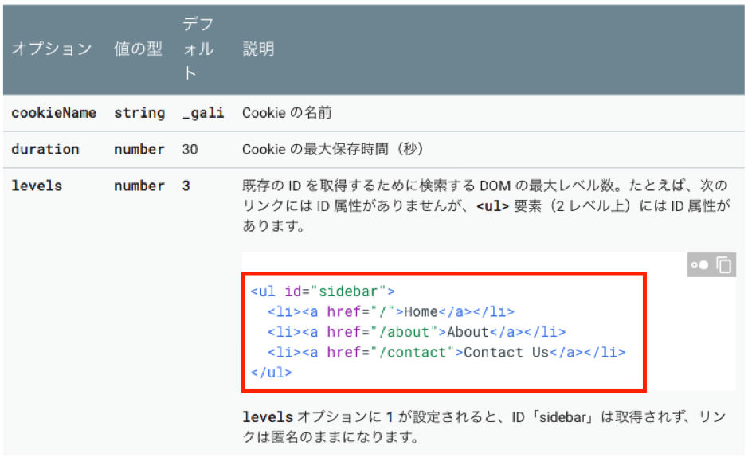
Task: Click the 値の型 column header
Action: click(x=138, y=49)
